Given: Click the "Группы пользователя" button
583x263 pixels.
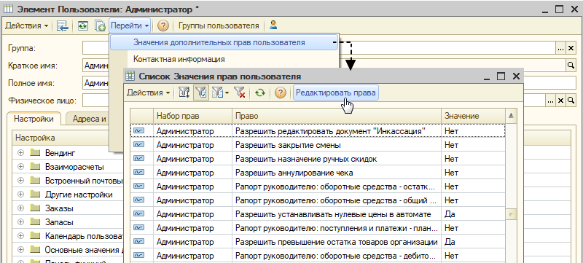Looking at the screenshot, I should click(x=219, y=25).
